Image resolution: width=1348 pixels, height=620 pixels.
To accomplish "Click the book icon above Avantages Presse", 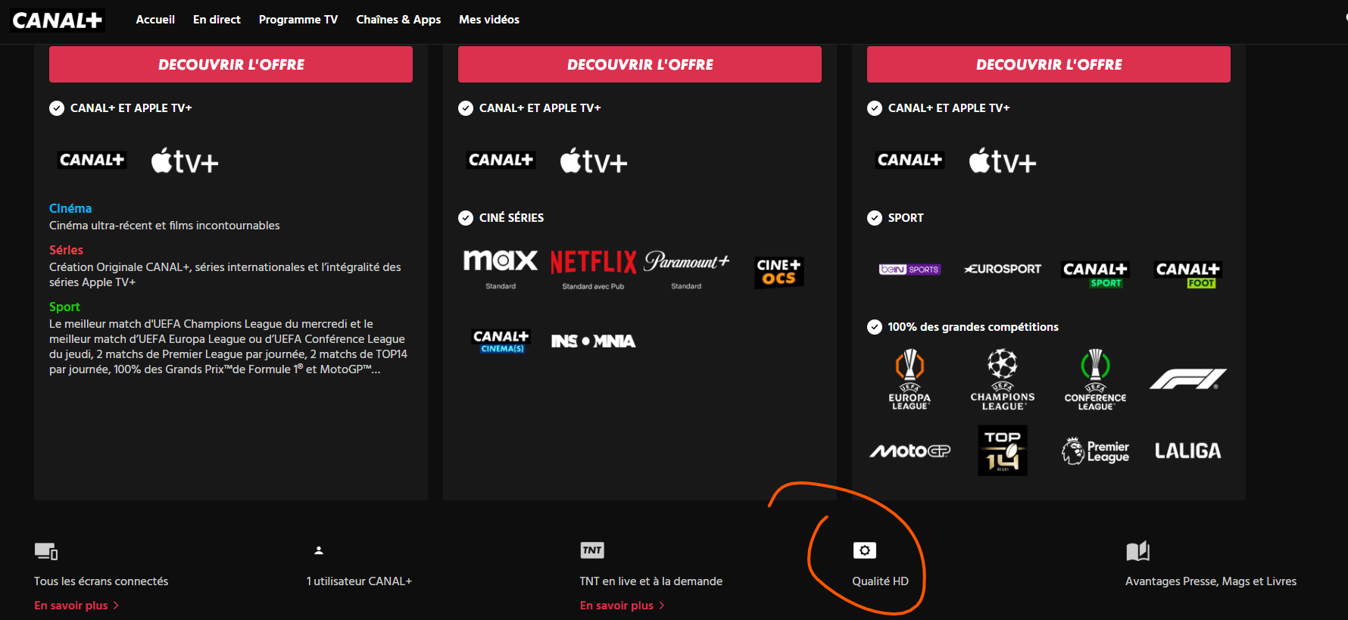I will click(1137, 551).
